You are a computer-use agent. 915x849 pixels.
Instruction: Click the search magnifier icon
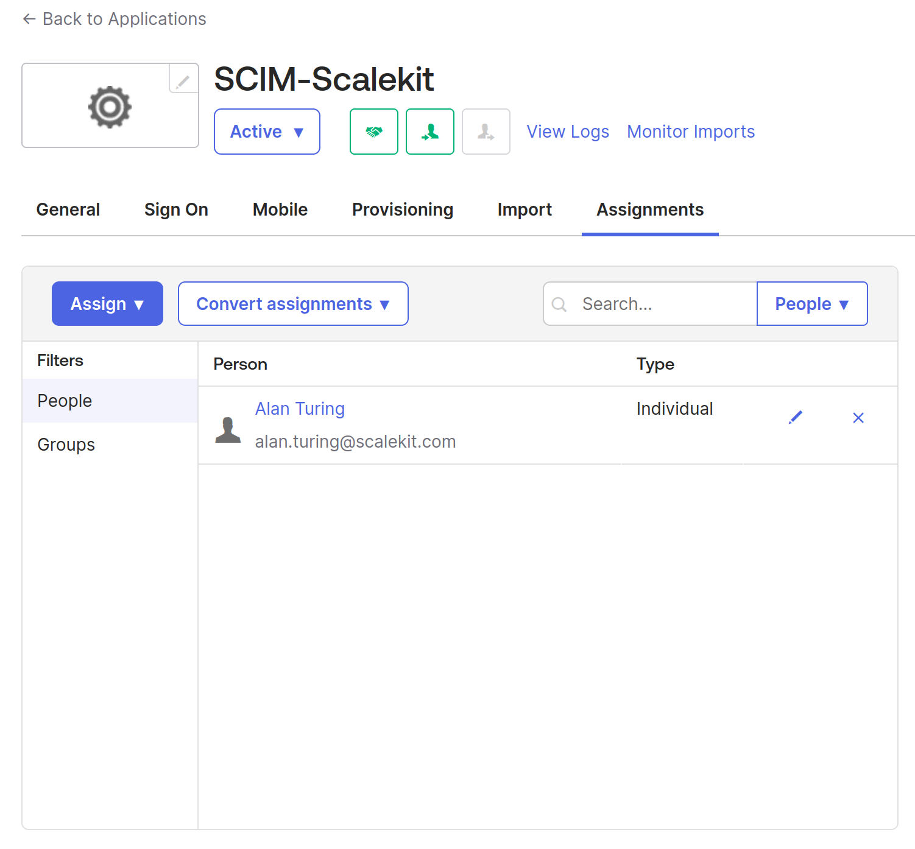click(x=559, y=304)
